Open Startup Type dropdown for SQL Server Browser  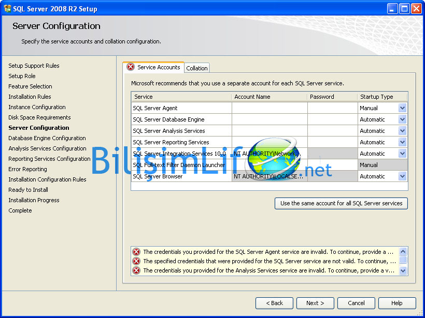(403, 176)
